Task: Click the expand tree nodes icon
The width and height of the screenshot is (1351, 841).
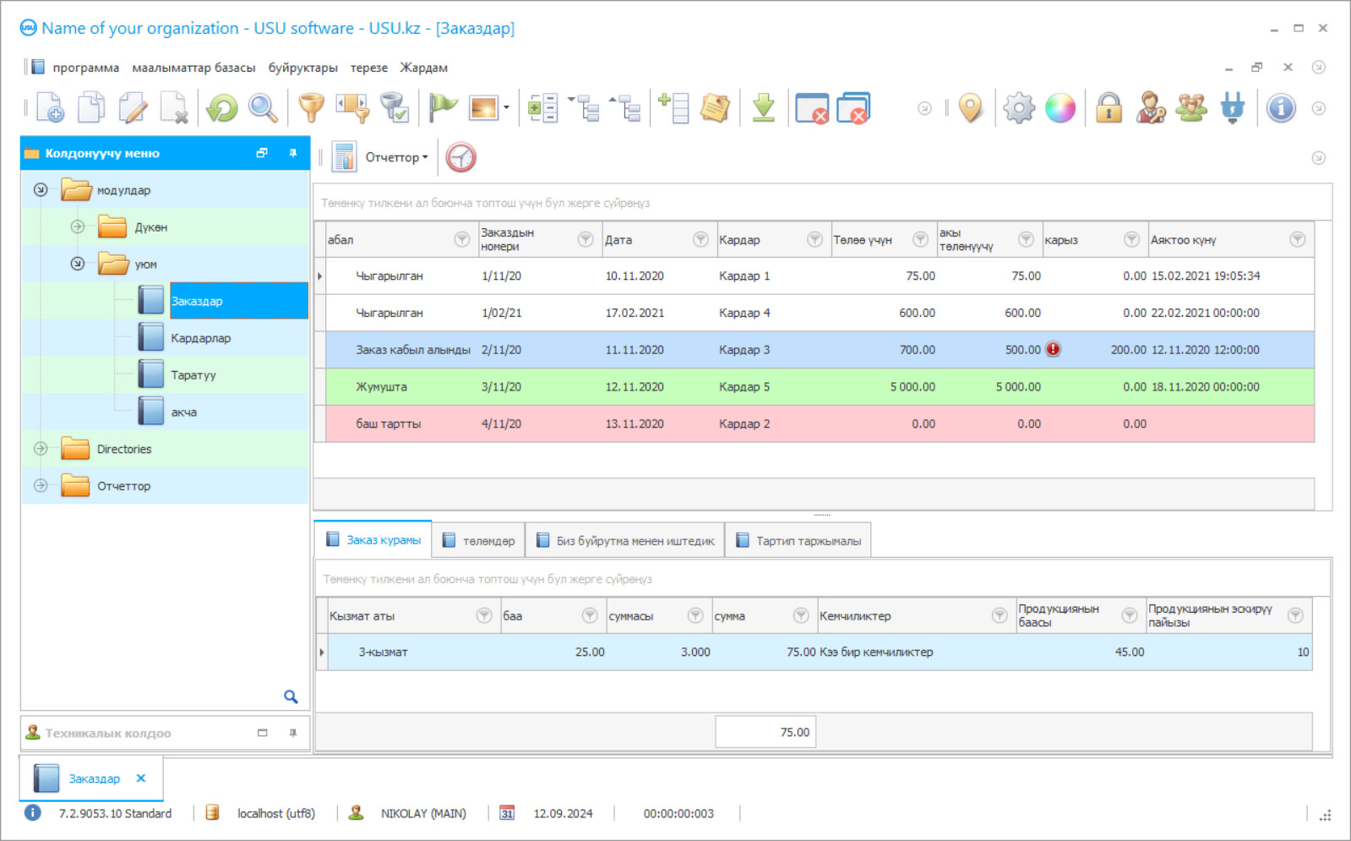Action: click(584, 108)
